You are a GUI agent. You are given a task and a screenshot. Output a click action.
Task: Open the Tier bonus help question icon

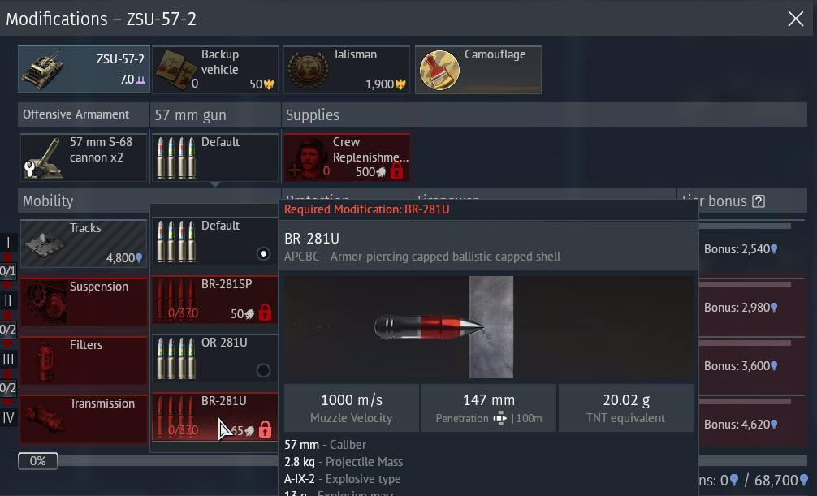759,201
